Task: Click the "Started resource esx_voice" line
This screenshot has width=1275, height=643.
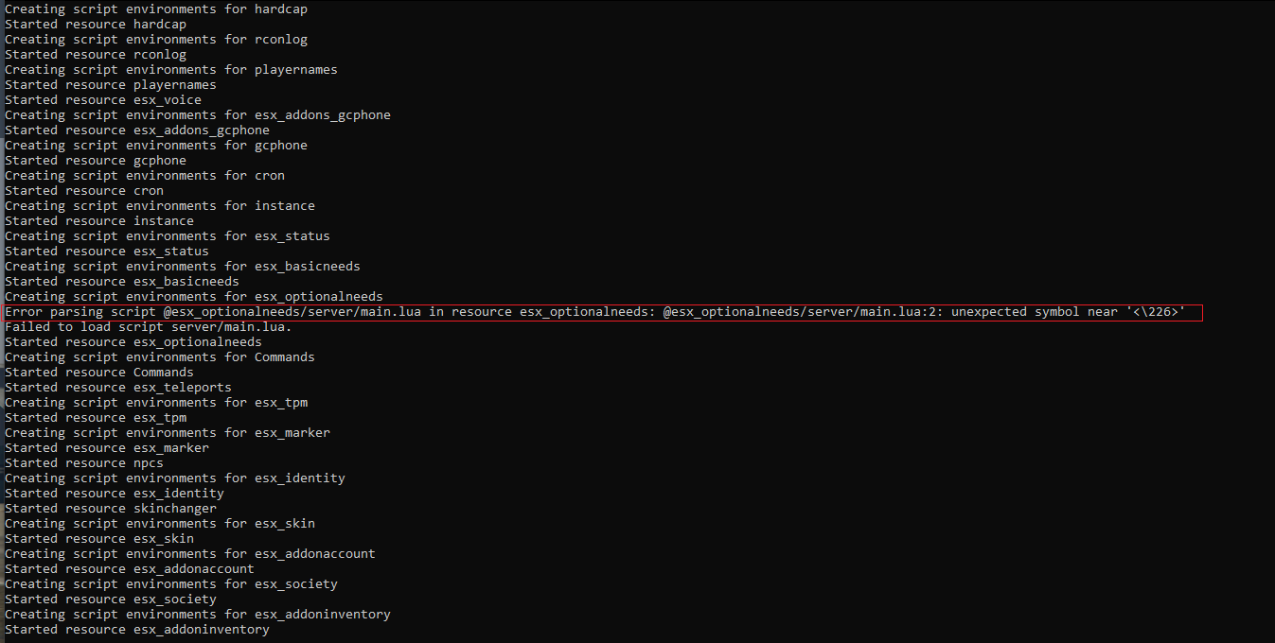Action: coord(103,100)
